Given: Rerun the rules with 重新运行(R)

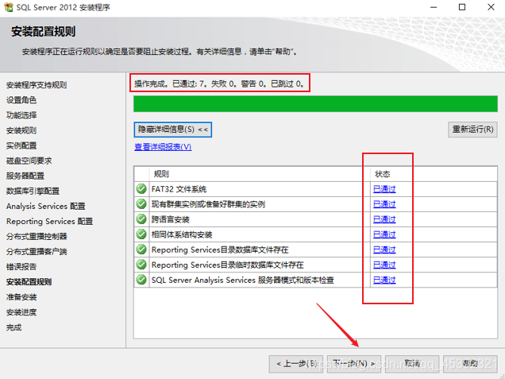Looking at the screenshot, I should point(472,130).
